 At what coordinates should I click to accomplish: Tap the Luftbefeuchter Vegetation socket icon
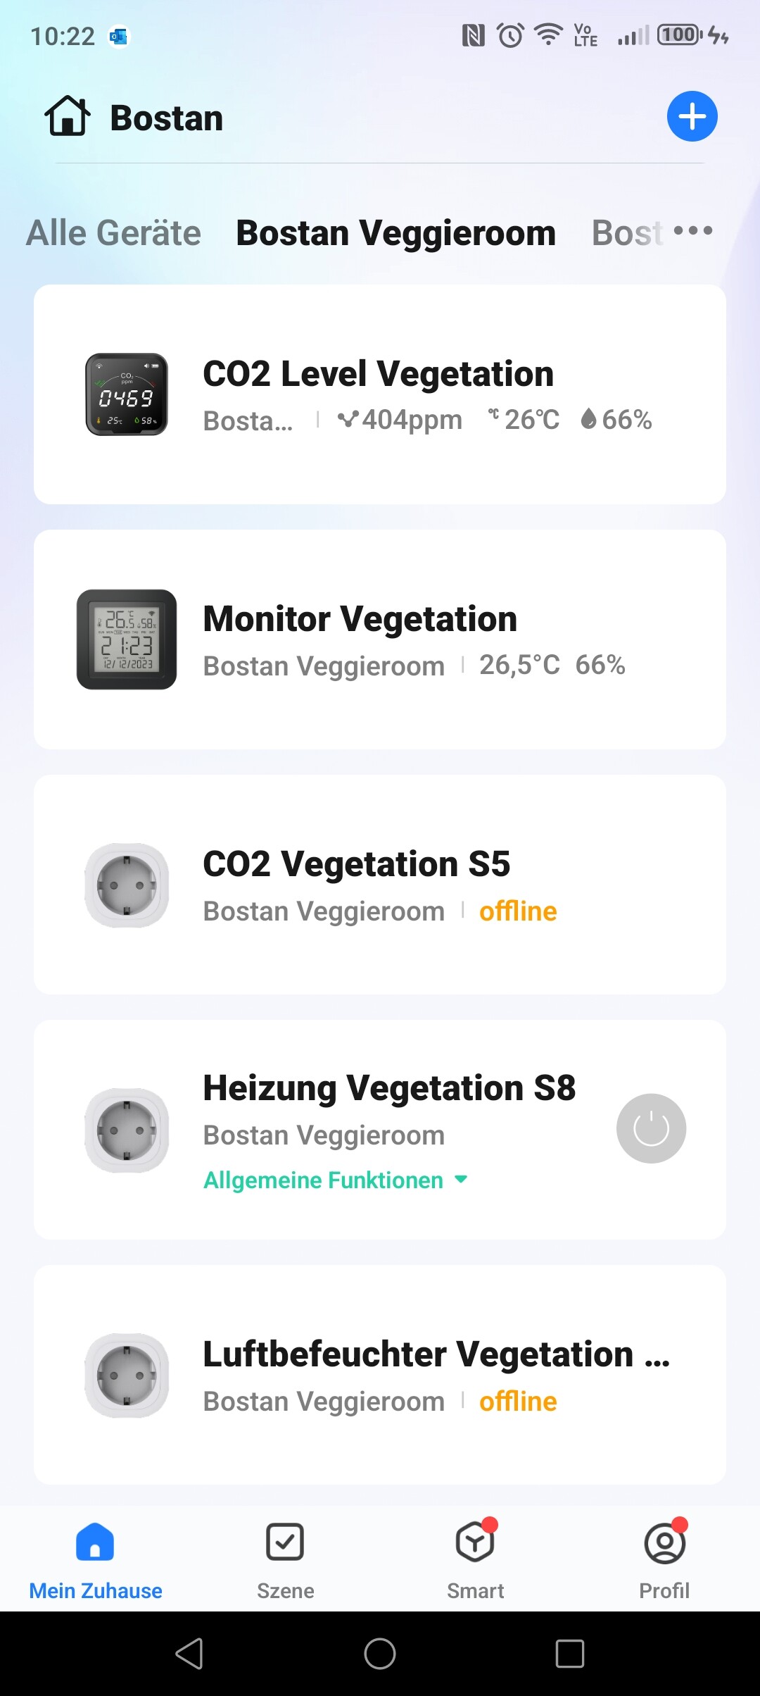[x=127, y=1375]
